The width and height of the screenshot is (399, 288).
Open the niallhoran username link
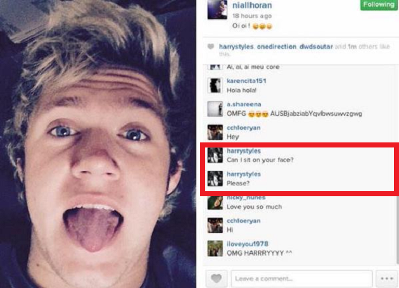click(x=252, y=5)
